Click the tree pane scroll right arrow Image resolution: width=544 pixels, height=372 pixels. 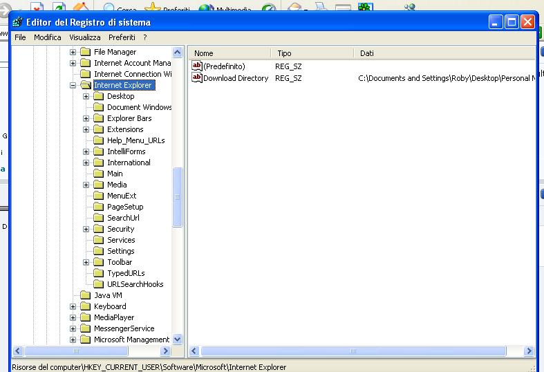(x=165, y=351)
